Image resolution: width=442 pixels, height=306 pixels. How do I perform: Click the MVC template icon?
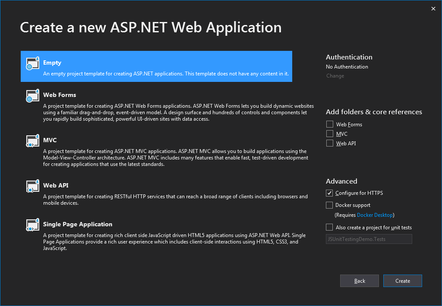tap(32, 141)
